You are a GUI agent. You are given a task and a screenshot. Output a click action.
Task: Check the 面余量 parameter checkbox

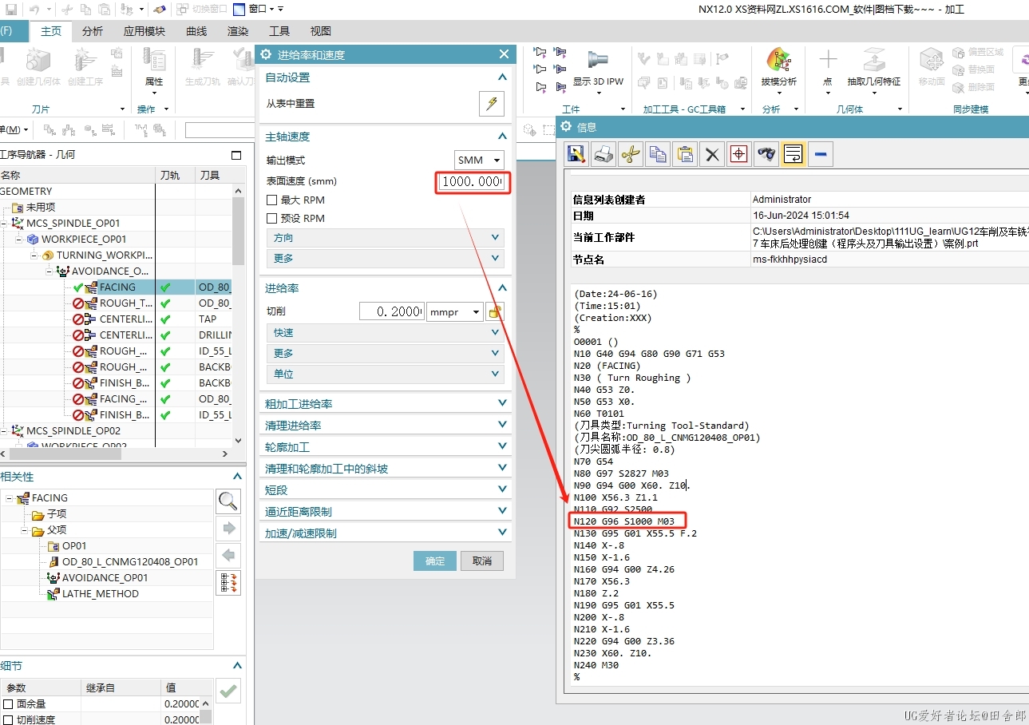pyautogui.click(x=8, y=704)
